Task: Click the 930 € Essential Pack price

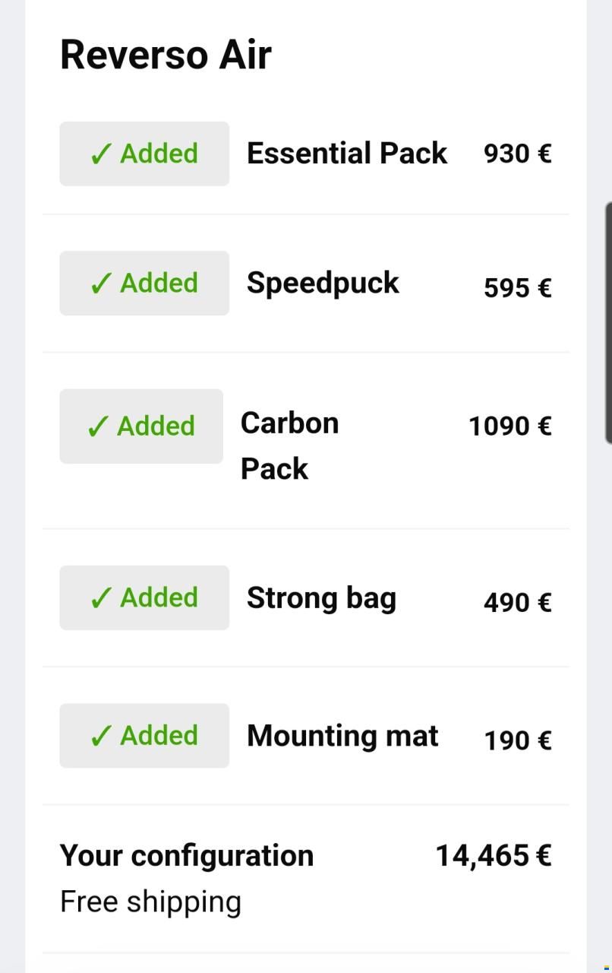Action: pos(517,154)
